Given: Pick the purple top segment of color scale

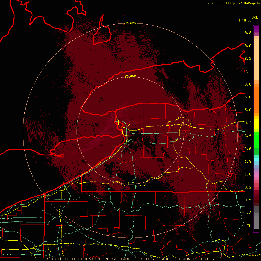Looking at the screenshot, I should click(x=256, y=29).
